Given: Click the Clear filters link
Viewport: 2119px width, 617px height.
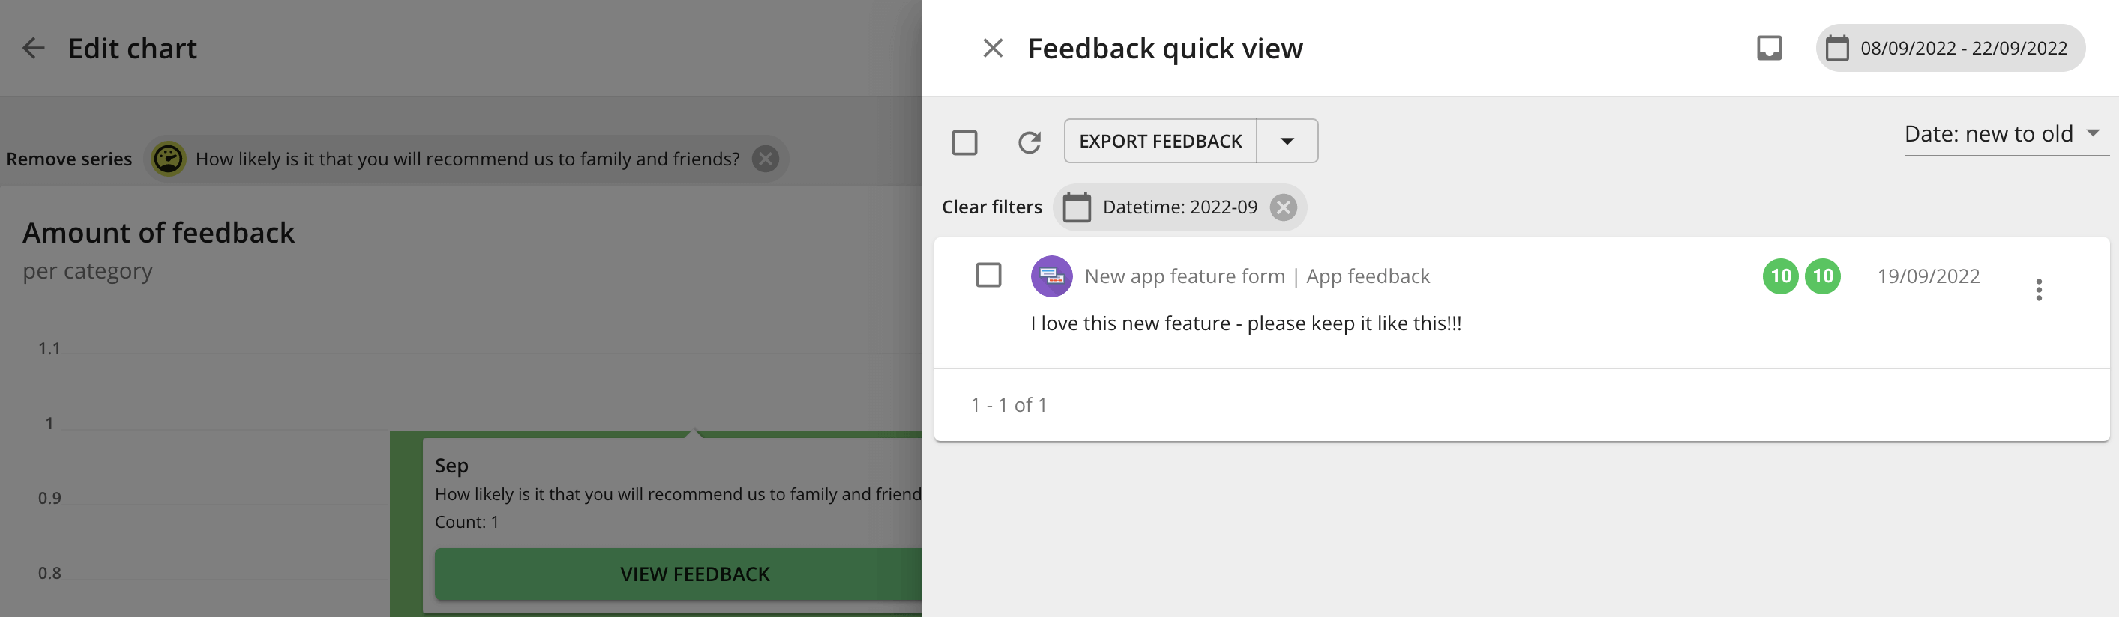Looking at the screenshot, I should pos(991,207).
